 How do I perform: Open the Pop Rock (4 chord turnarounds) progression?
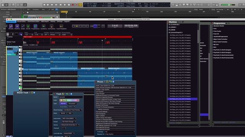point(224,58)
